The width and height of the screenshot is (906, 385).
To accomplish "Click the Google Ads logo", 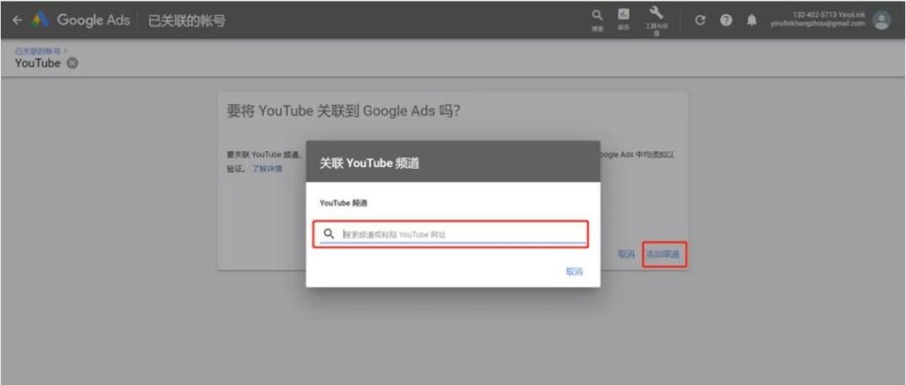I will click(x=42, y=20).
